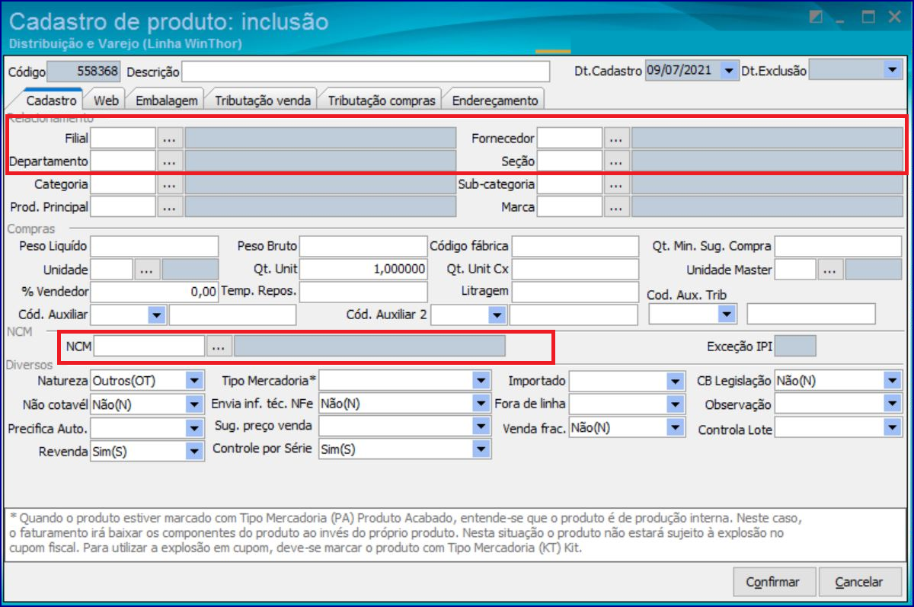The image size is (914, 607).
Task: Click into the Descrição text field
Action: (366, 72)
